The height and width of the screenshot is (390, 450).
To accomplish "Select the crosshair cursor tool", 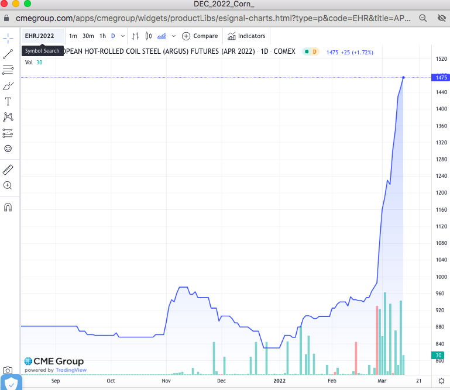I will pyautogui.click(x=8, y=38).
